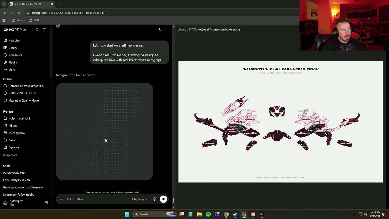Open the tab search dropdown
Viewport: 389px width, 219px height.
click(x=4, y=4)
